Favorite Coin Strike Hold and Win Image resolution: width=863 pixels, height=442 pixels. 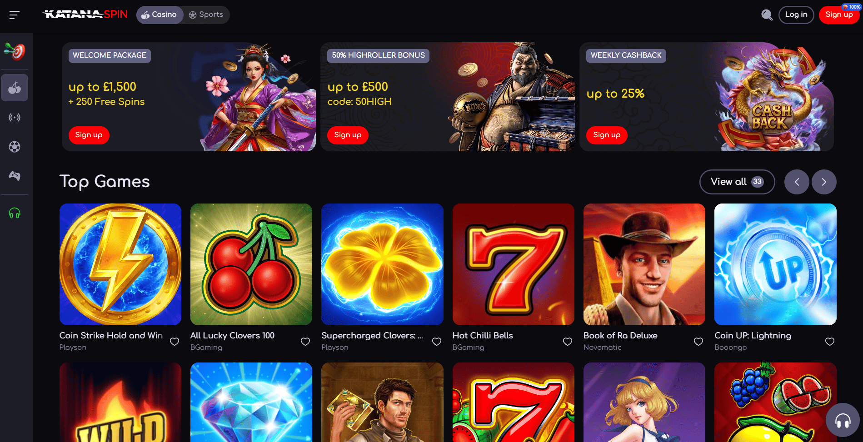click(x=175, y=342)
